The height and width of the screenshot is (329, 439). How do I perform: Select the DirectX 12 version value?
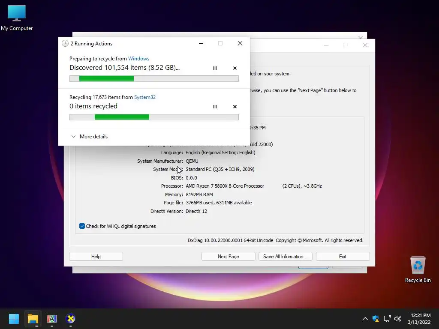[196, 211]
